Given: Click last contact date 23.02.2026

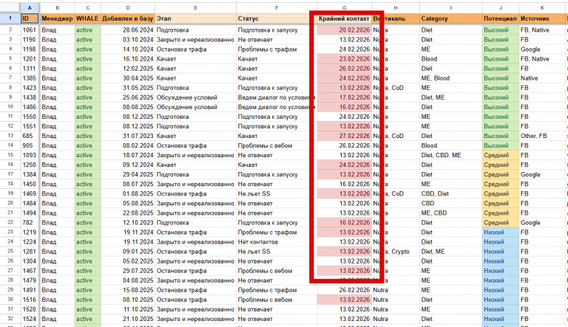Looking at the screenshot, I should coord(344,59).
